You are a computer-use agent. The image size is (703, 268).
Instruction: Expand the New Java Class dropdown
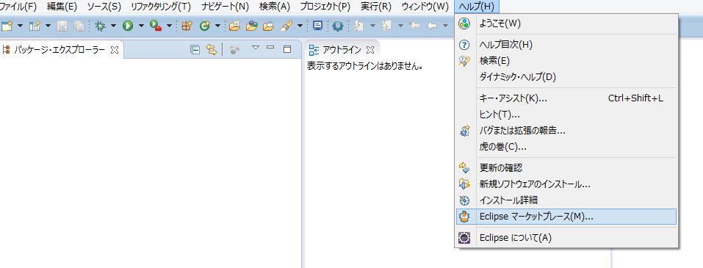pyautogui.click(x=217, y=26)
